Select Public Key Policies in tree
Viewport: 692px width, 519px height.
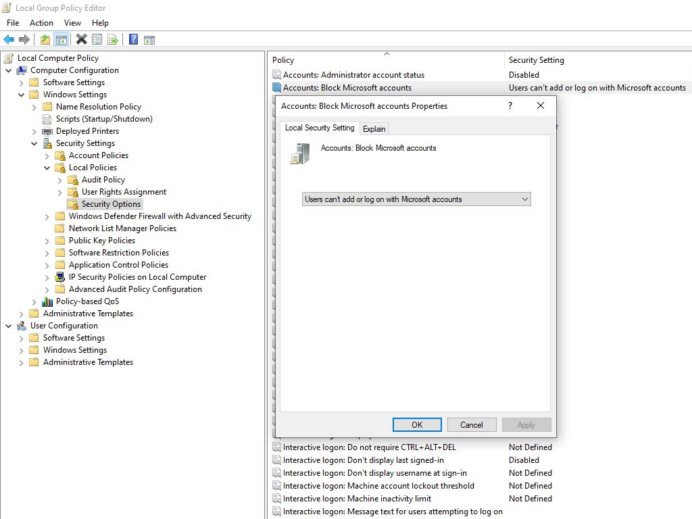click(x=102, y=241)
